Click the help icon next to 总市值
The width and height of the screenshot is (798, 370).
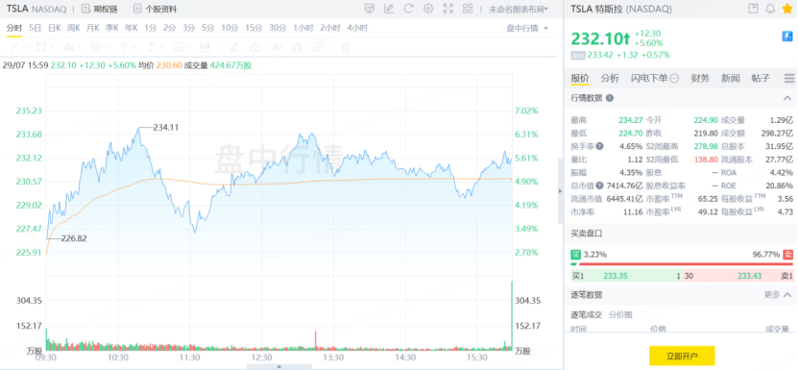[x=599, y=185]
